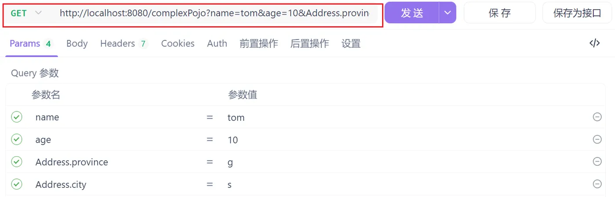Switch to the Body tab
The image size is (615, 197).
click(x=77, y=43)
